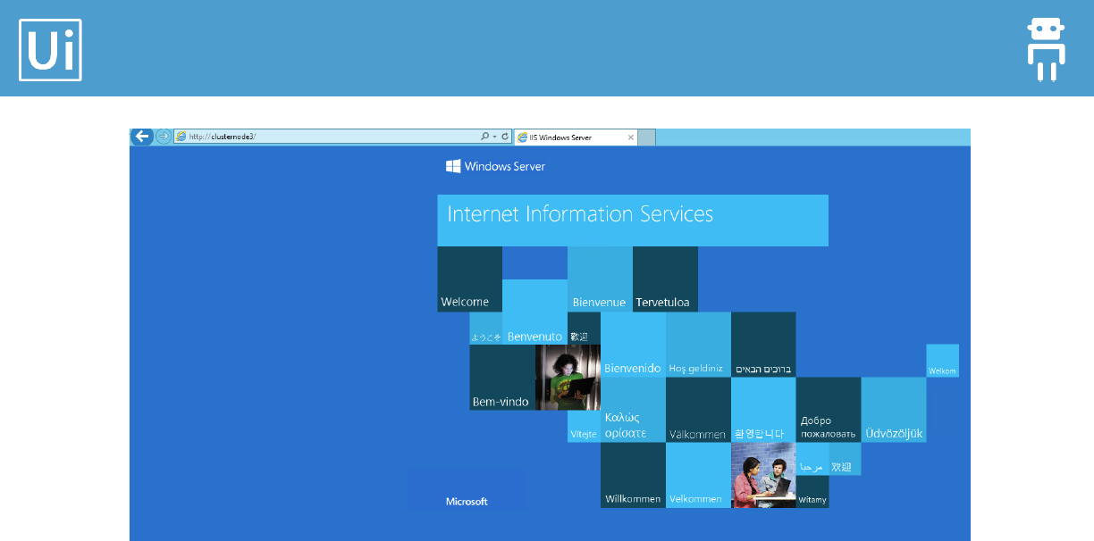Click the Bienvenido tile

point(633,345)
